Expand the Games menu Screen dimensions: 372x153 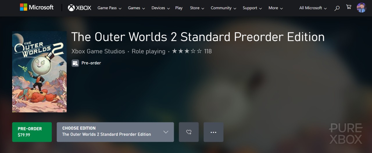[136, 8]
